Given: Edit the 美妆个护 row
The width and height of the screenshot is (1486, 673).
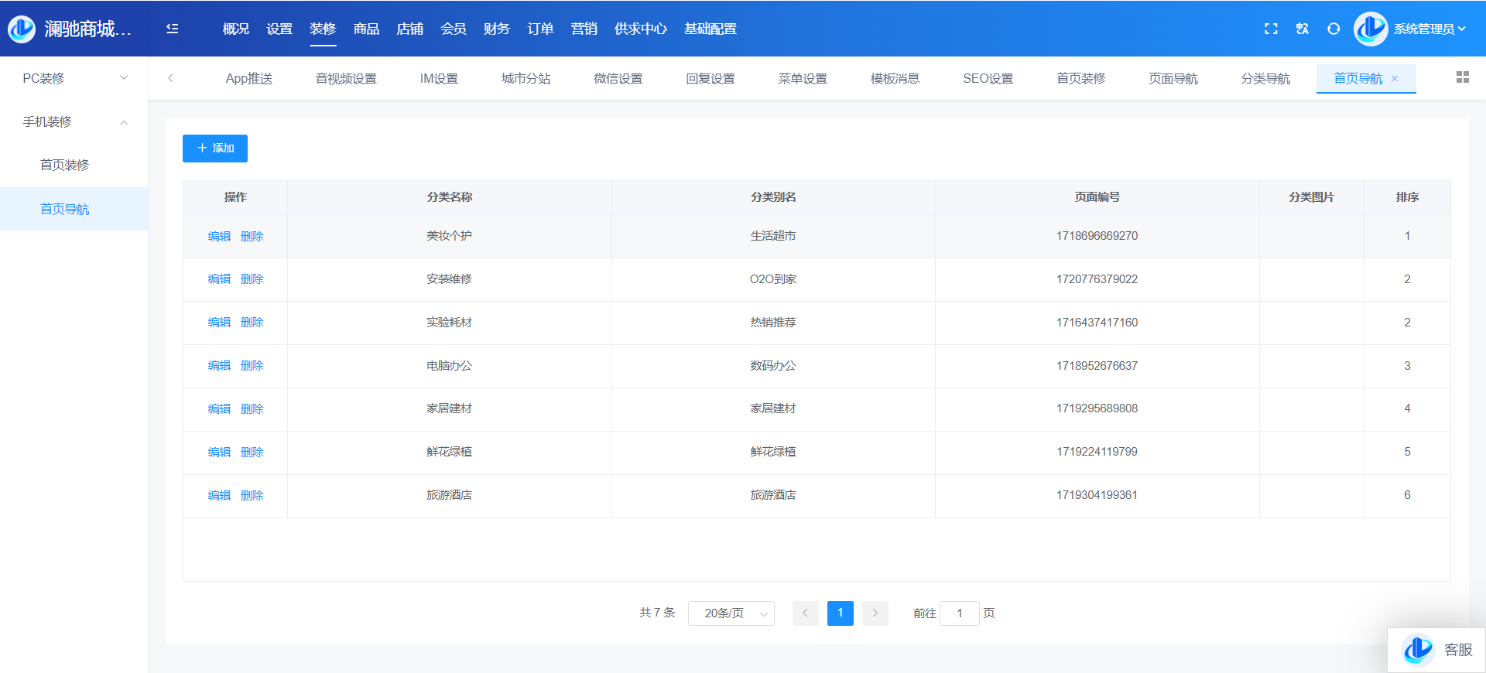Looking at the screenshot, I should 219,237.
